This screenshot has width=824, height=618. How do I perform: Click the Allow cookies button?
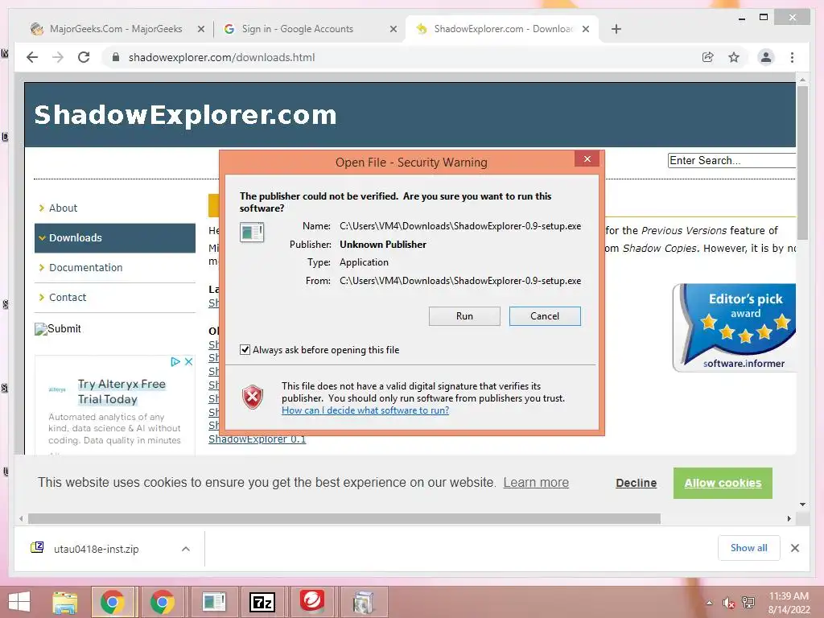pos(723,483)
